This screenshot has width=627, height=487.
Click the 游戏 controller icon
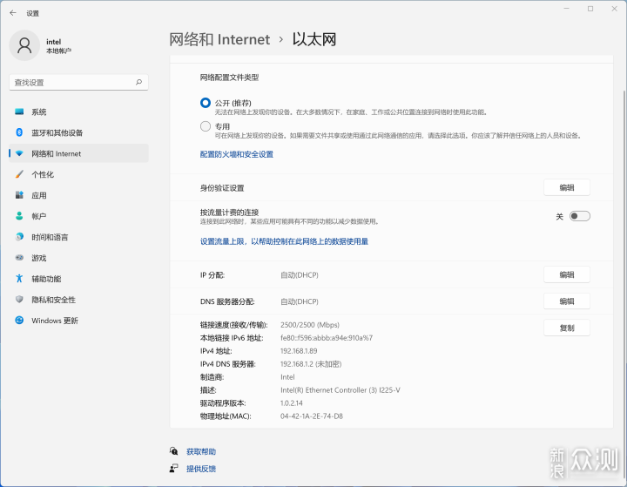click(x=19, y=258)
